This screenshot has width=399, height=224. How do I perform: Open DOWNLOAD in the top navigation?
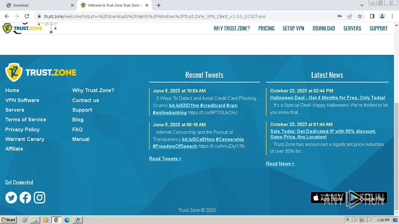click(324, 28)
